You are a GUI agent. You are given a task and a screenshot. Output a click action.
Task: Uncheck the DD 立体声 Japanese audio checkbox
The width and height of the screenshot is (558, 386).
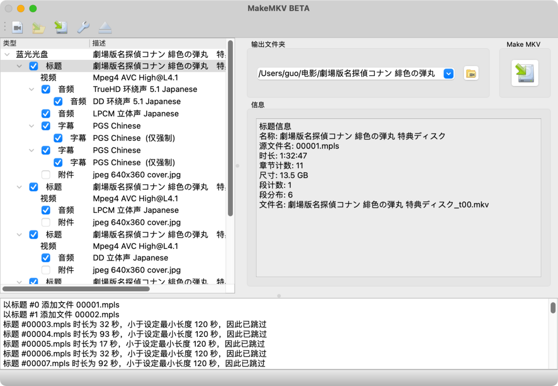46,258
